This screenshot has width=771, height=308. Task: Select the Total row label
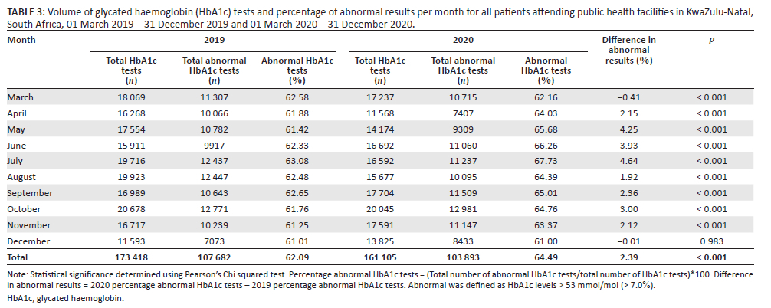[19, 258]
